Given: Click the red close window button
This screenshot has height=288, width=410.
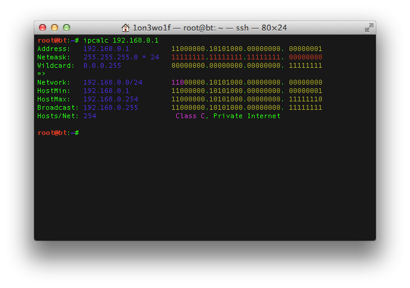Looking at the screenshot, I should click(43, 28).
